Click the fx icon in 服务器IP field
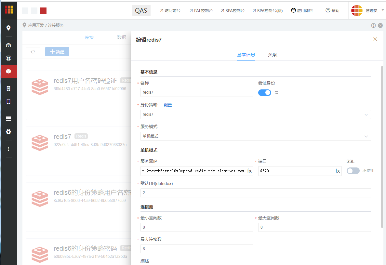Image resolution: width=386 pixels, height=265 pixels. click(x=249, y=171)
